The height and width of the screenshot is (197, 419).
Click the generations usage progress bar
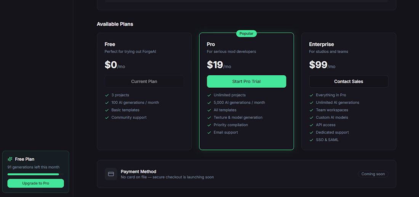pos(35,174)
